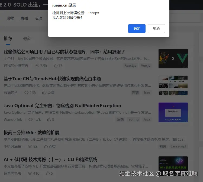The width and height of the screenshot is (203, 182).
Task: Click the 前端 tag beside the JavaScript tag
Action: pos(163,146)
